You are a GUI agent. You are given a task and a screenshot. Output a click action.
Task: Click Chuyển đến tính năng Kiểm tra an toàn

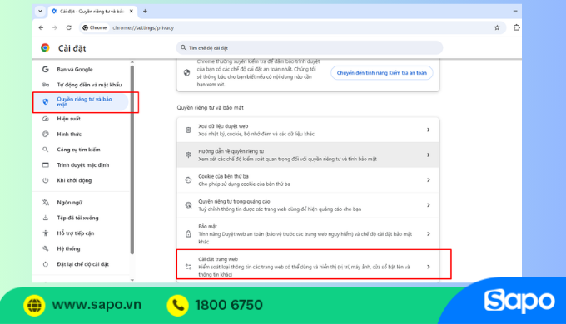[x=381, y=73]
